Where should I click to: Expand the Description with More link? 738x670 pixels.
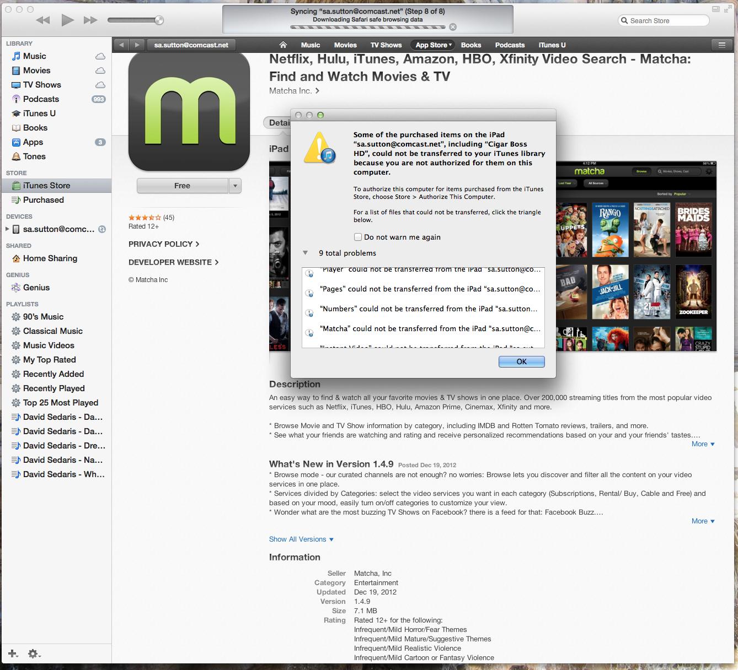(x=703, y=444)
